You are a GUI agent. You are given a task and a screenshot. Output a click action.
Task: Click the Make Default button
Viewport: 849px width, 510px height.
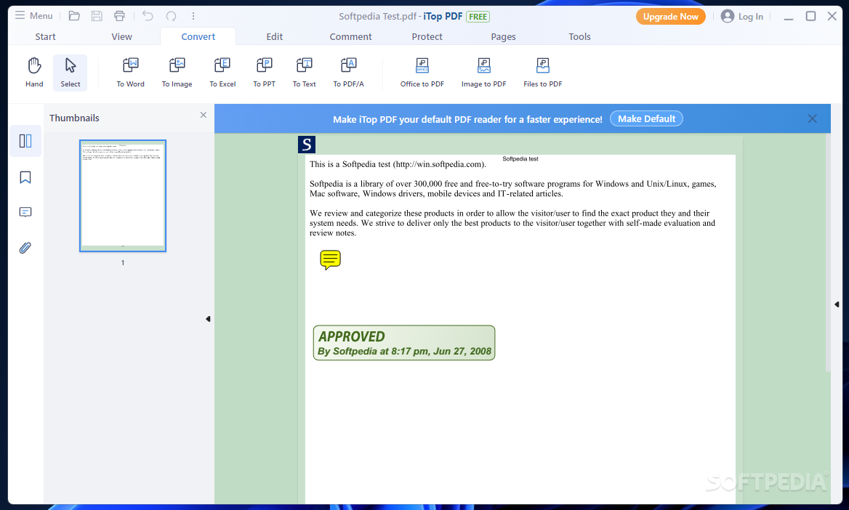click(x=646, y=118)
